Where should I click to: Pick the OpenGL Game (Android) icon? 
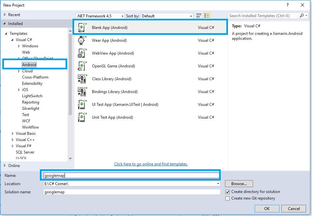point(82,66)
